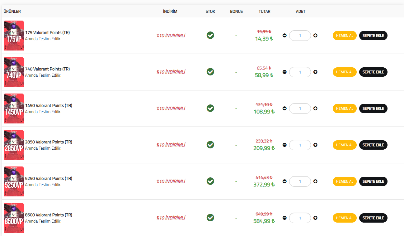Open the 175 Valorant Points (TR) product title
This screenshot has height=236, width=404.
47,32
